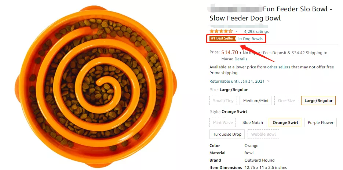343x170 pixels.
Task: Choose the Blue Notch style
Action: [252, 122]
